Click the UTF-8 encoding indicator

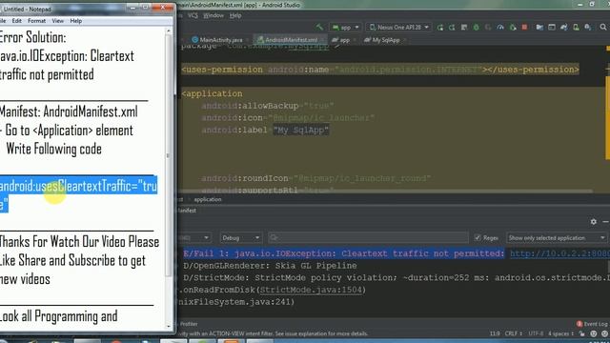[536, 333]
